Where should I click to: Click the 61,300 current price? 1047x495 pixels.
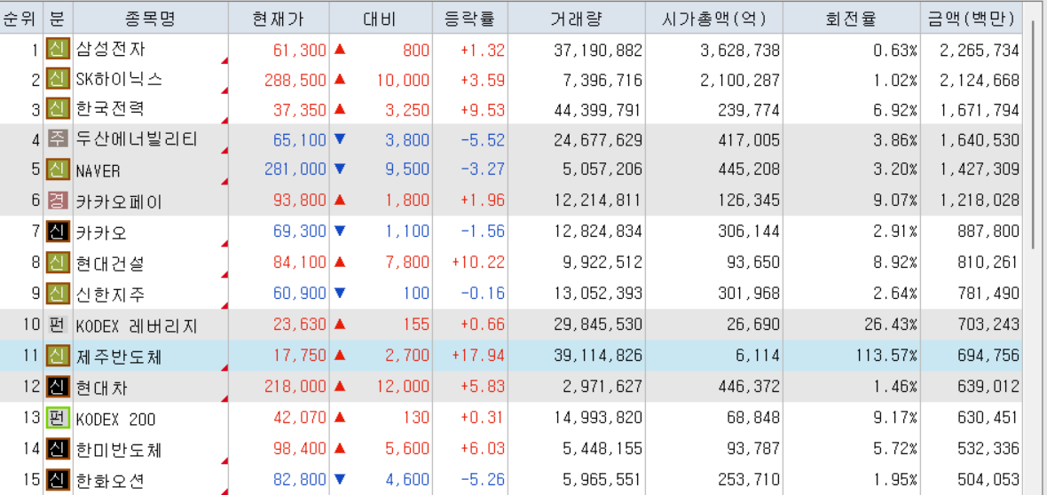point(300,50)
